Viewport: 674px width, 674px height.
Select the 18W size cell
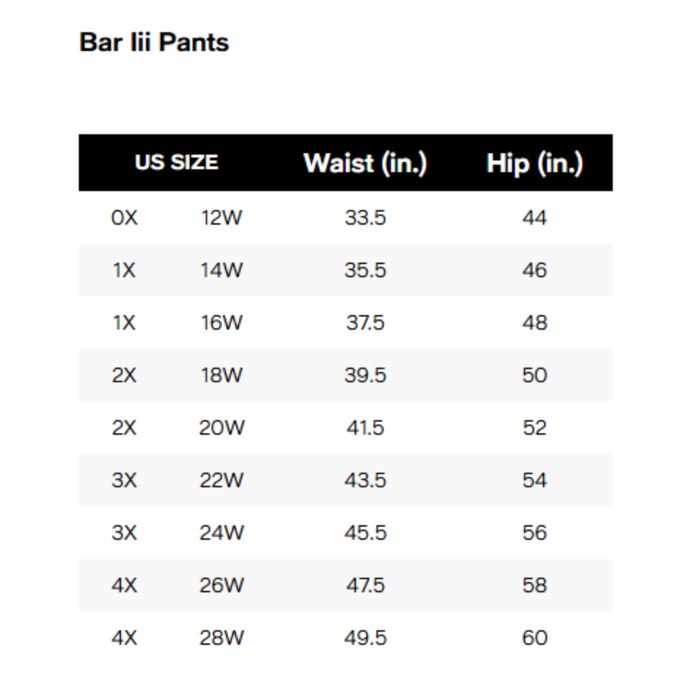(221, 375)
